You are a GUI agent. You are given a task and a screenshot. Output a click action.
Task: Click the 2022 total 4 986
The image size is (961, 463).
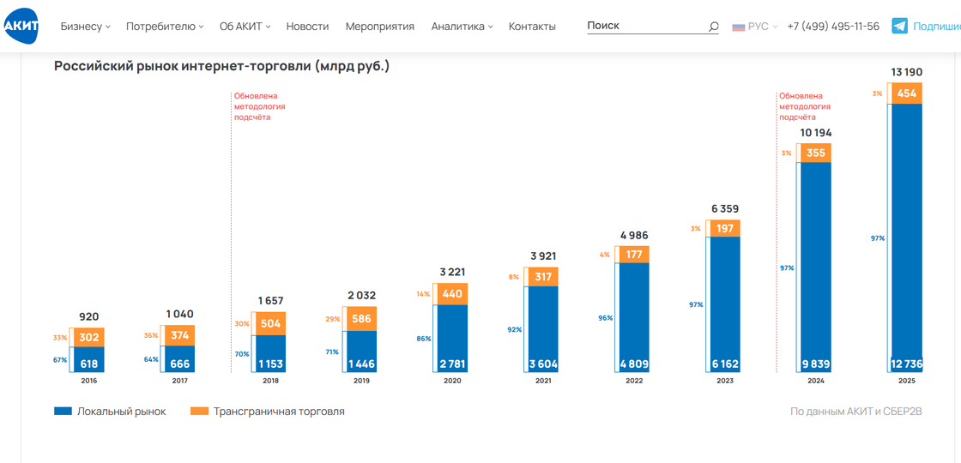[634, 235]
